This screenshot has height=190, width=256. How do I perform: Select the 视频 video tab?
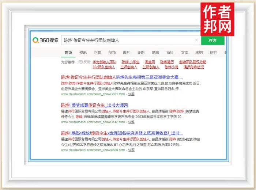point(112,53)
